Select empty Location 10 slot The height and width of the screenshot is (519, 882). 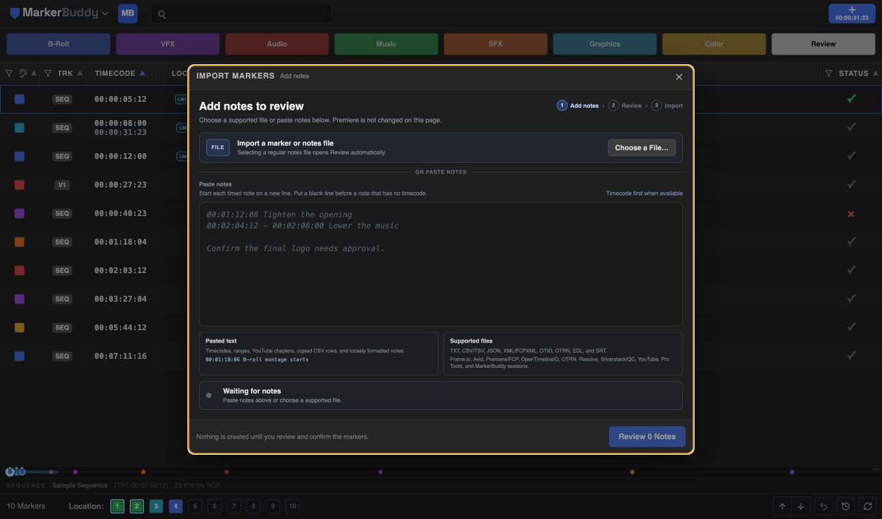pos(292,506)
